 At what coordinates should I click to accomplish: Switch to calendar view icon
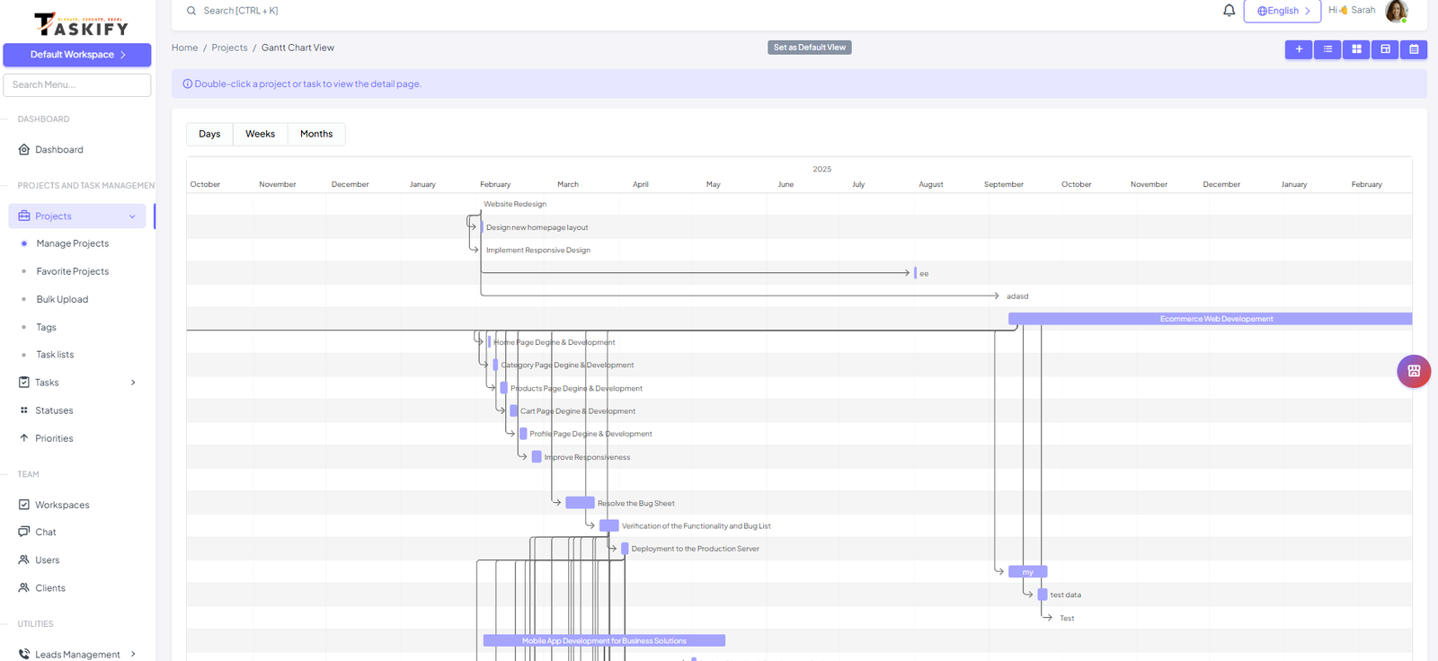(x=1414, y=49)
